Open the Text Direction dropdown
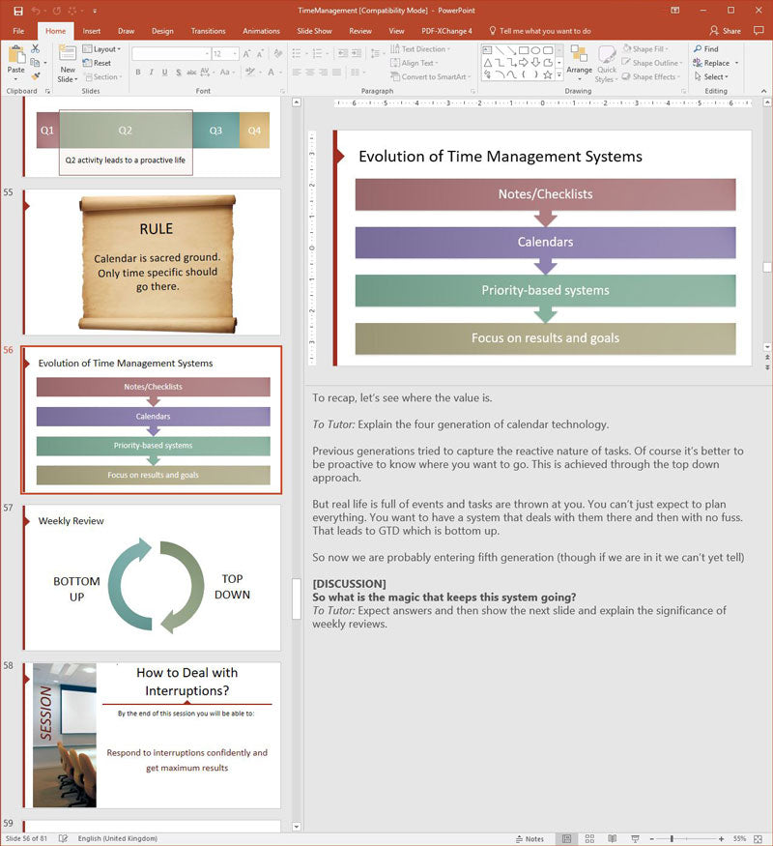 point(420,49)
